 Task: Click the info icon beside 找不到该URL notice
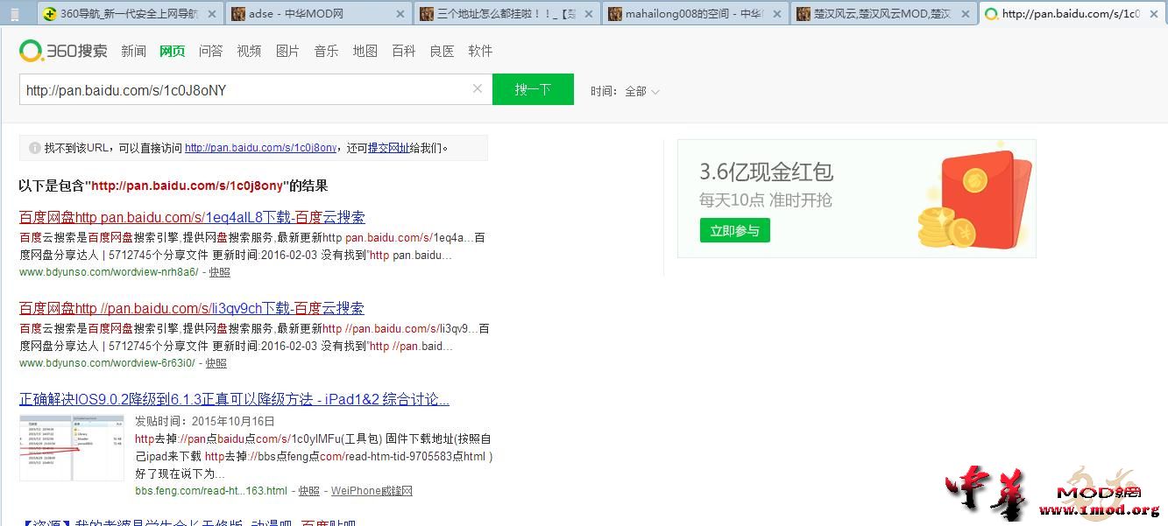click(x=35, y=148)
